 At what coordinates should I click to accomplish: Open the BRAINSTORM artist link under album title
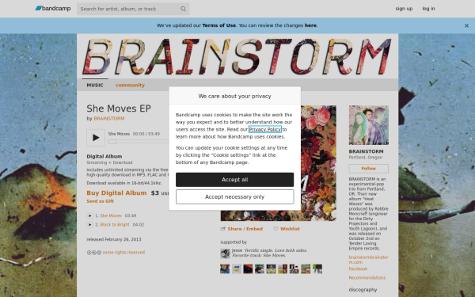[x=109, y=119]
